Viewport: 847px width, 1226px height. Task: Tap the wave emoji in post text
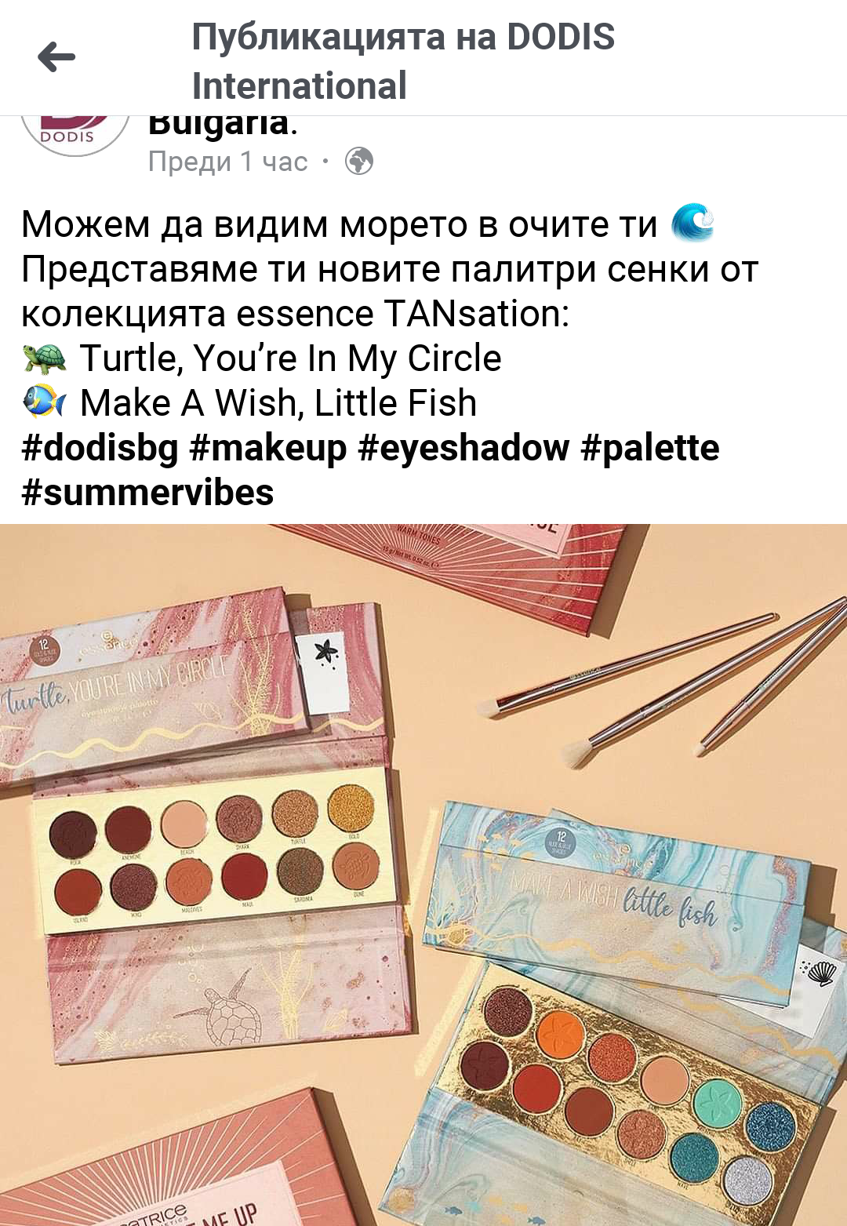pyautogui.click(x=693, y=224)
